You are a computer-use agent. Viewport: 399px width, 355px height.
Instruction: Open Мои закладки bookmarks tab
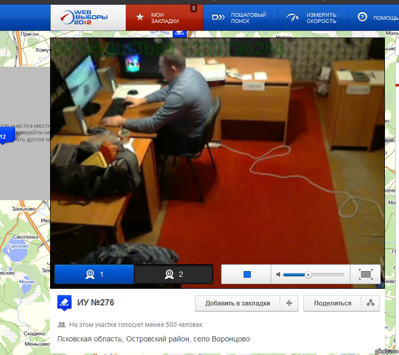coord(164,18)
